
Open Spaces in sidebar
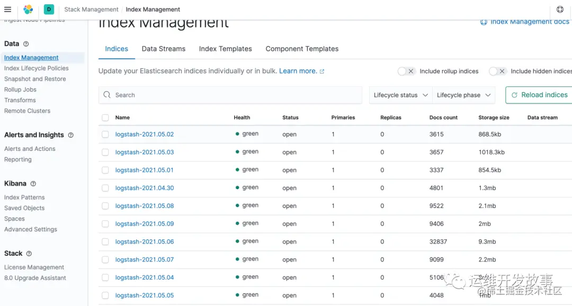pos(14,219)
